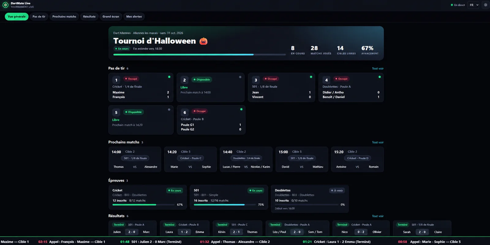Image resolution: width=490 pixels, height=245 pixels.
Task: Click the '8 En cours' stat
Action: [x=298, y=50]
